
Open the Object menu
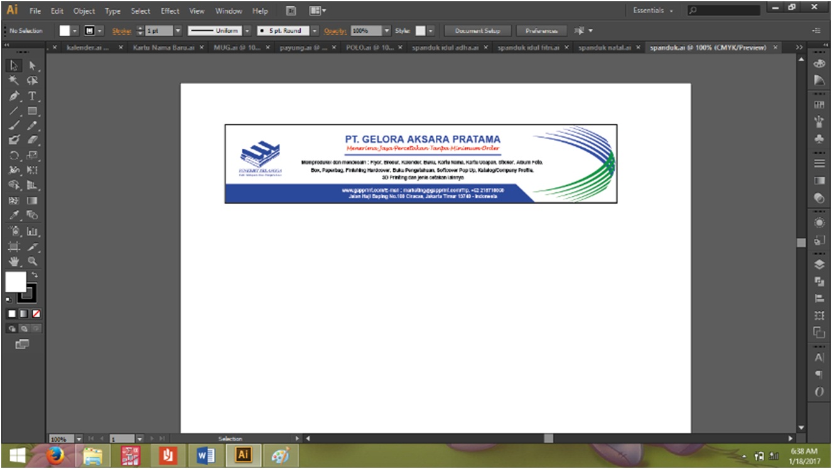coord(84,11)
